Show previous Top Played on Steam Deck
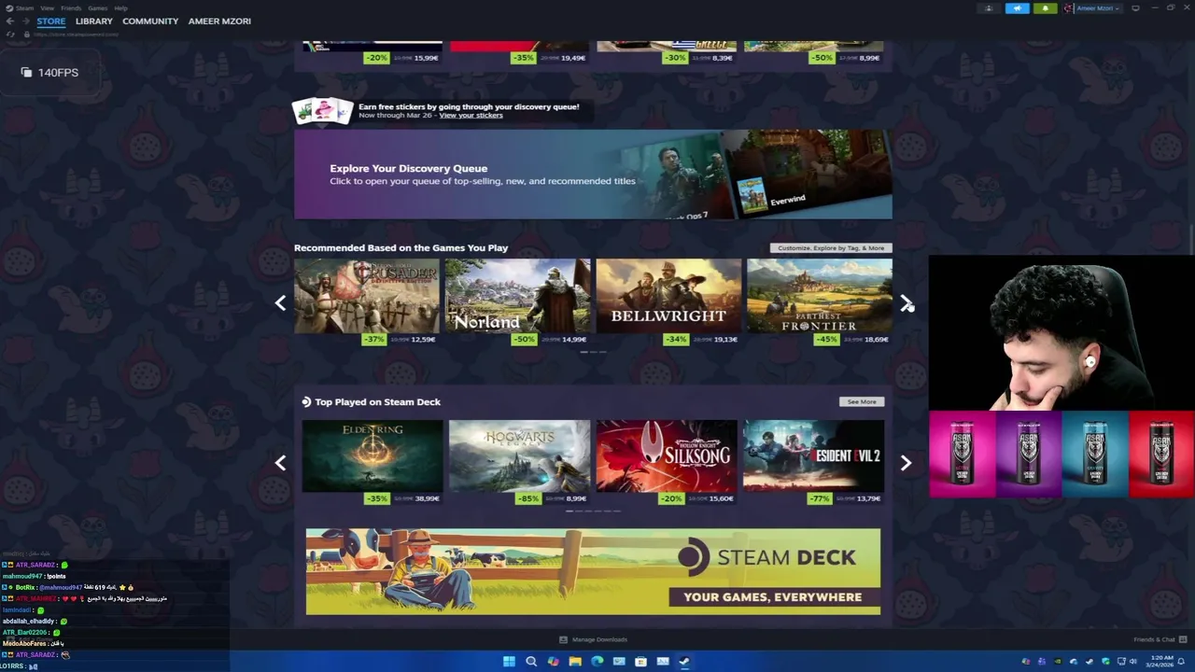 [280, 463]
